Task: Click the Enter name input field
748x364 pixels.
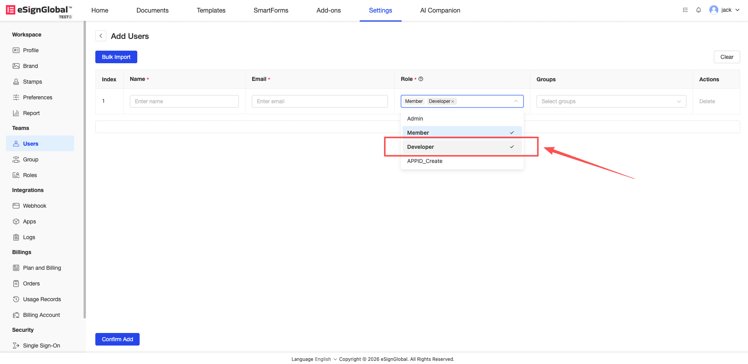Action: 184,101
